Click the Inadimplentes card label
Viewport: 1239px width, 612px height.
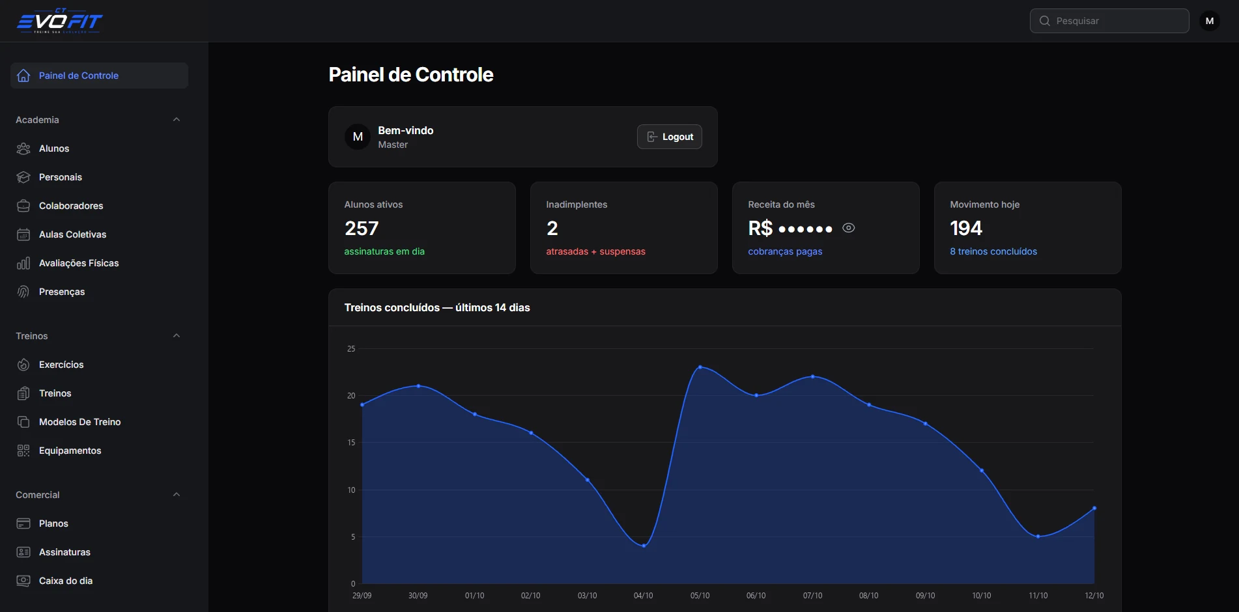577,204
